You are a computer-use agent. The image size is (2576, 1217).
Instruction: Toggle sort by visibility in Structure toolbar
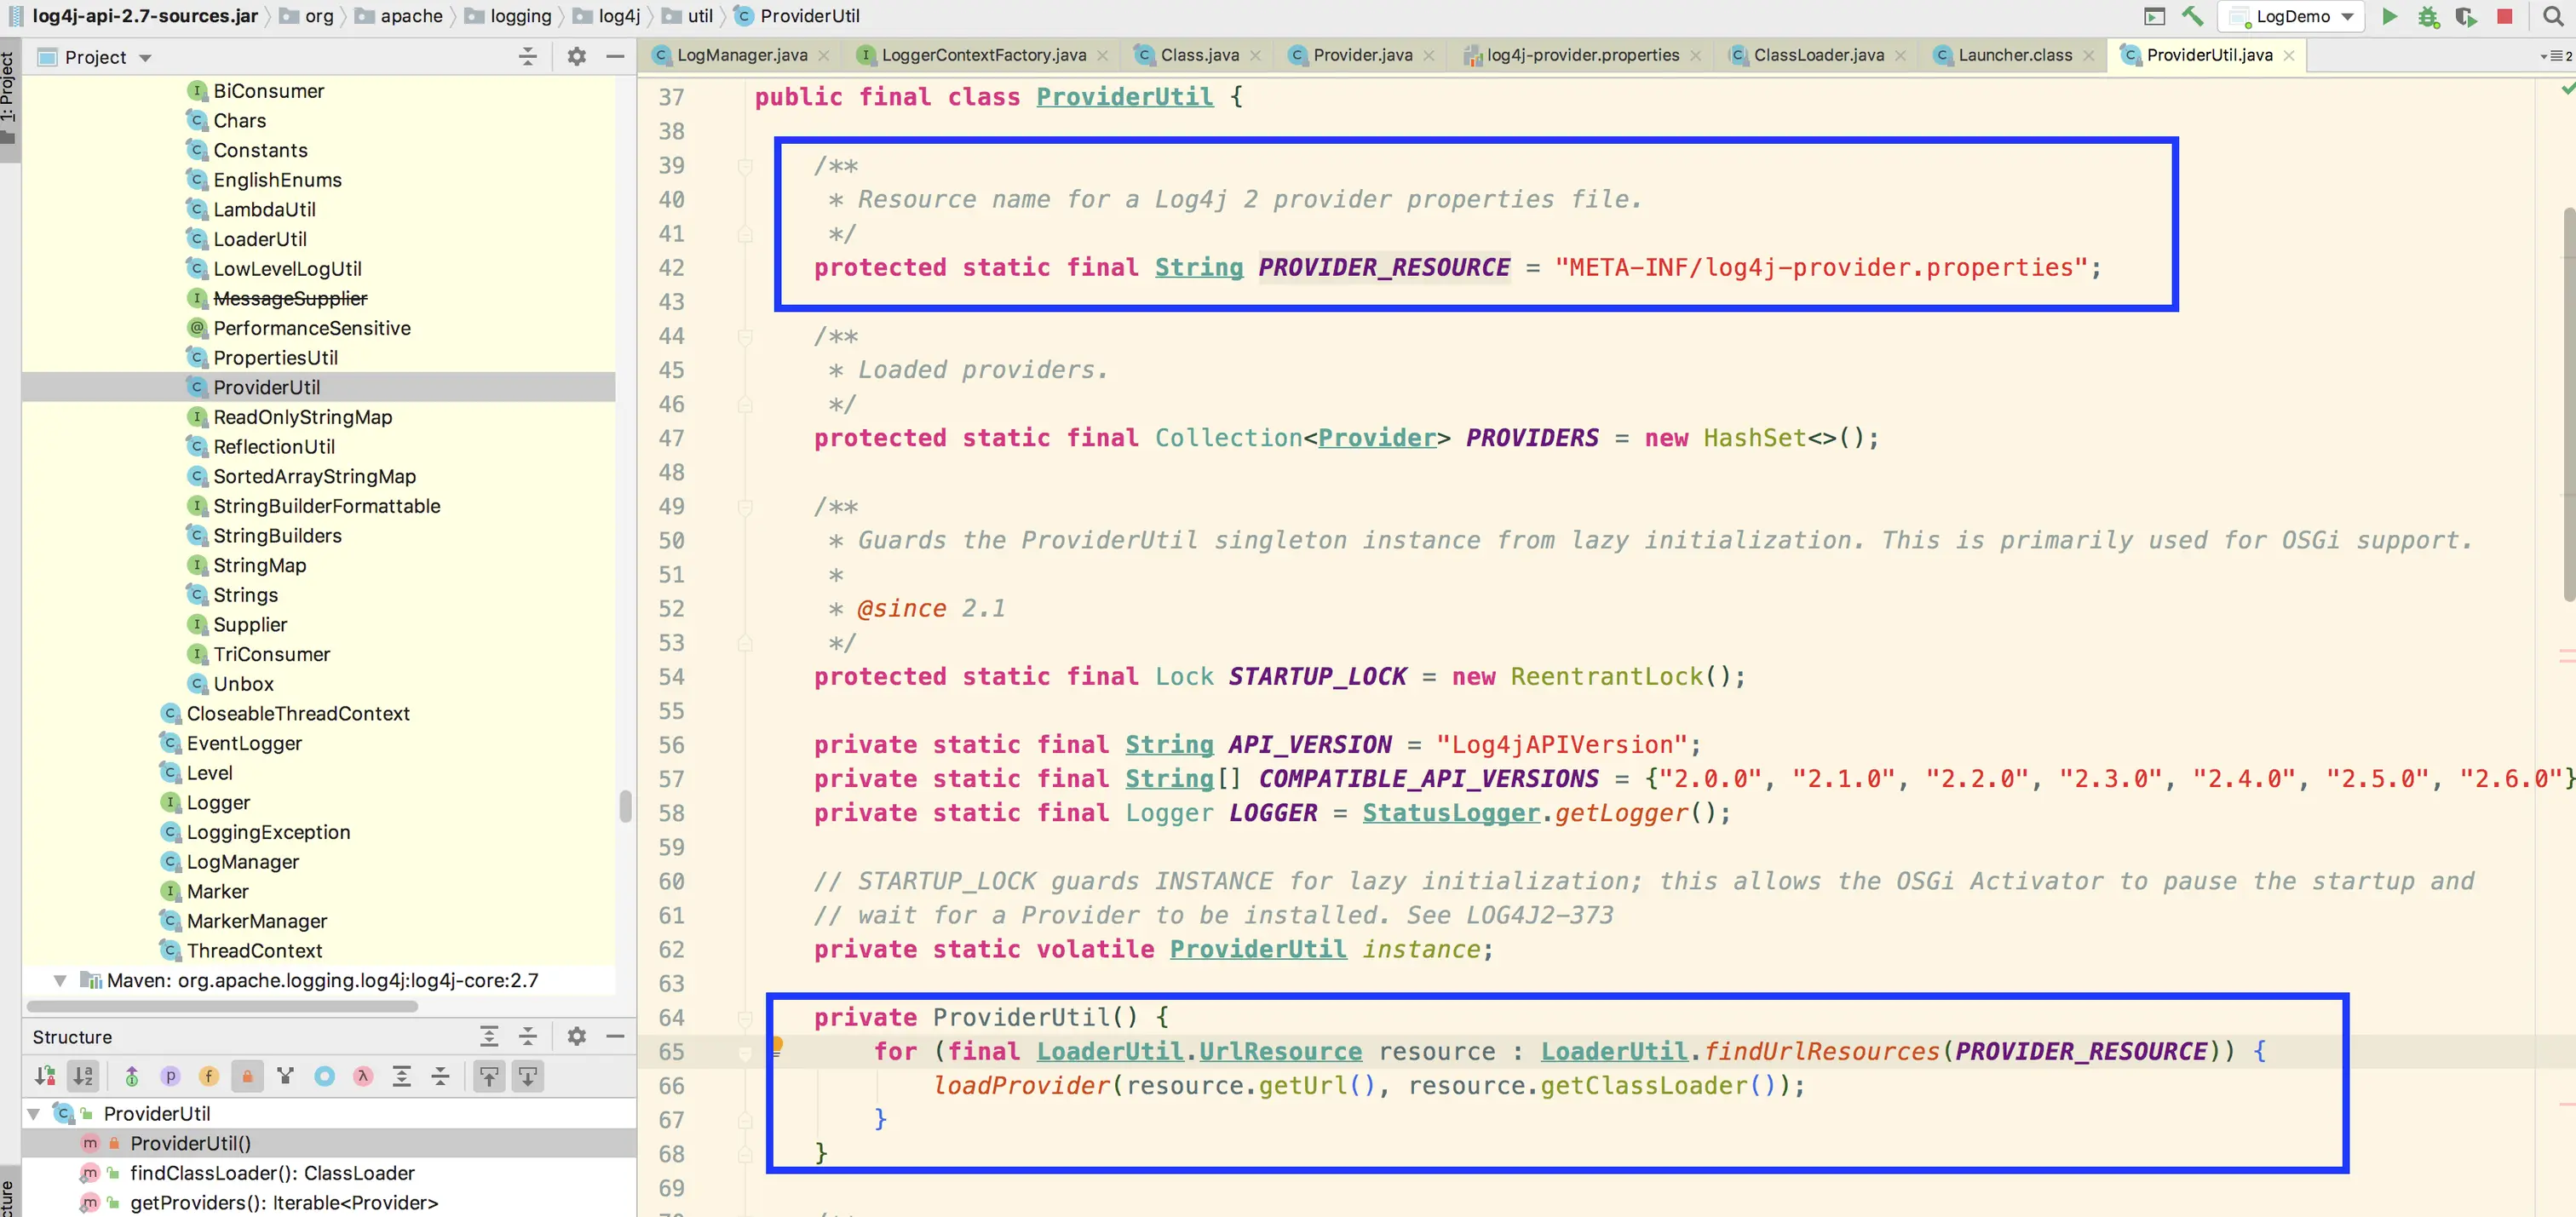[x=45, y=1076]
